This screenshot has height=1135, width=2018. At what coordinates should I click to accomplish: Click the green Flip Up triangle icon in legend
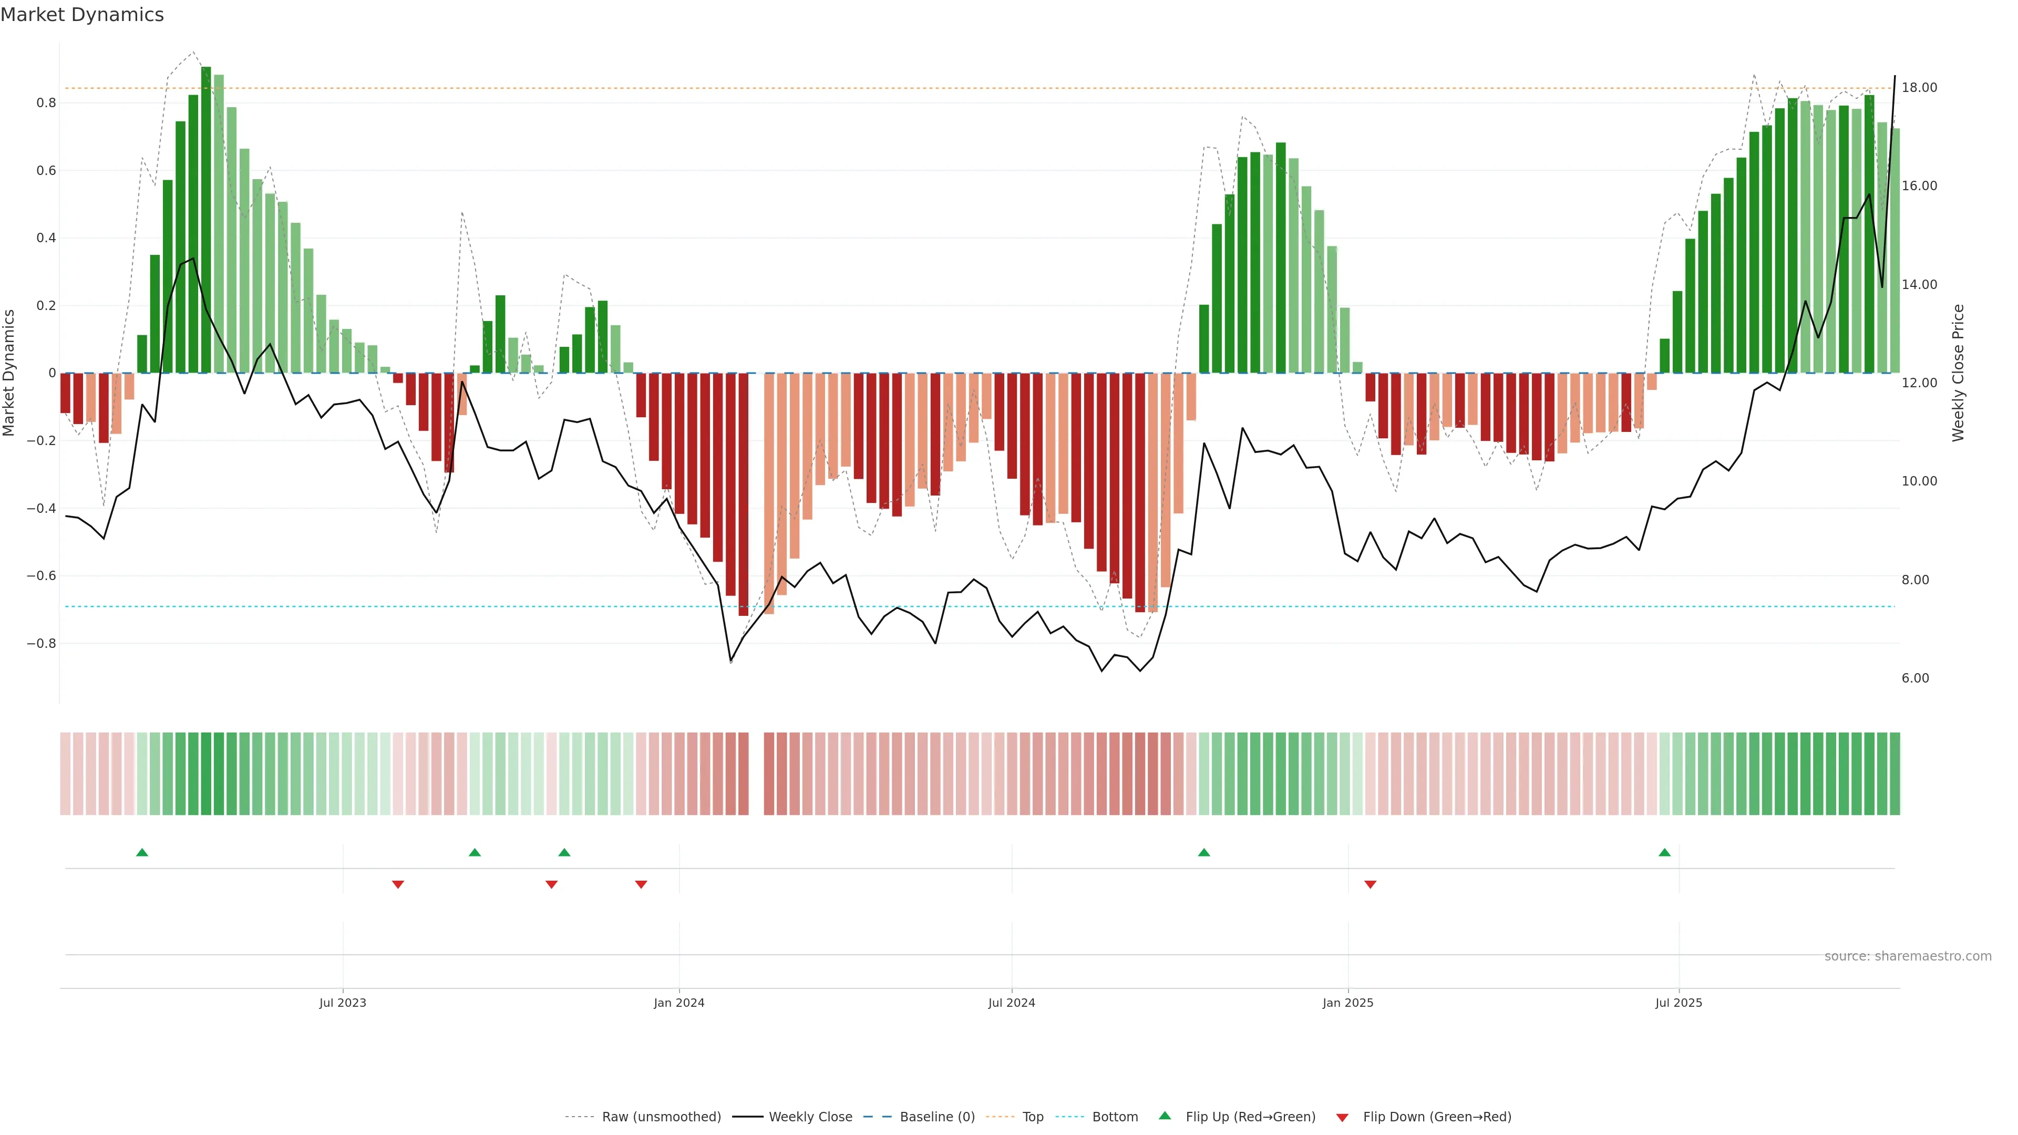pos(1165,1116)
